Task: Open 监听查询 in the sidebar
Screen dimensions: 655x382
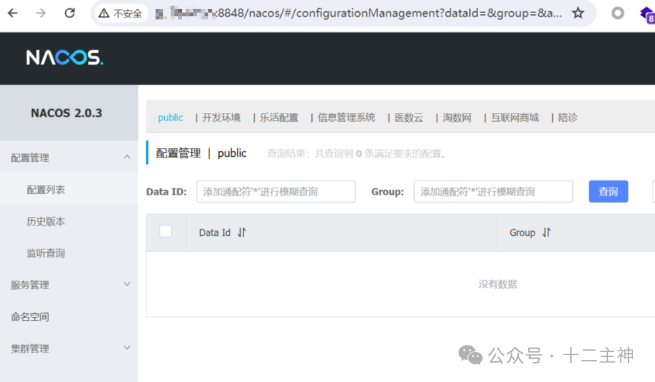Action: (x=69, y=253)
